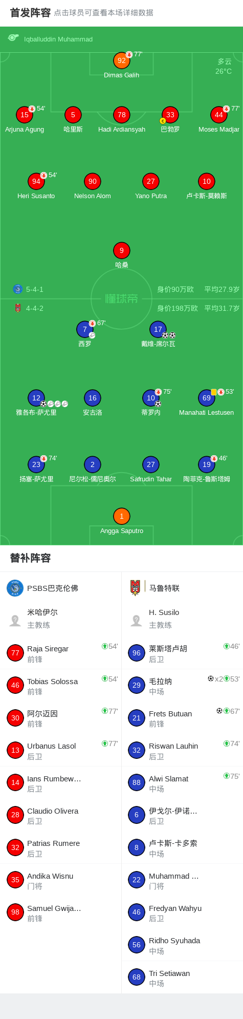Tap the PSBS巴克伦佛 team crest
This screenshot has width=243, height=1019.
tap(15, 588)
